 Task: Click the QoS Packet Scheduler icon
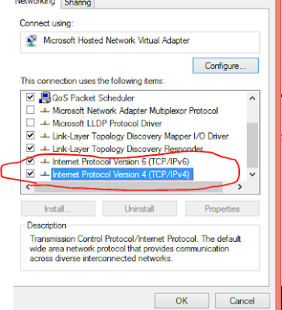click(45, 98)
